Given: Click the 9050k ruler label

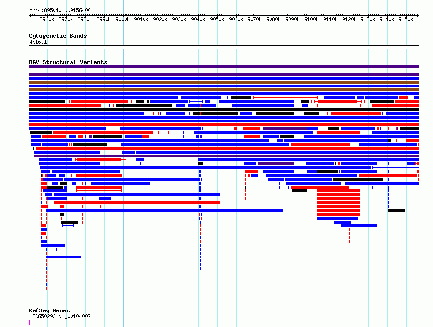Looking at the screenshot, I should 217,19.
